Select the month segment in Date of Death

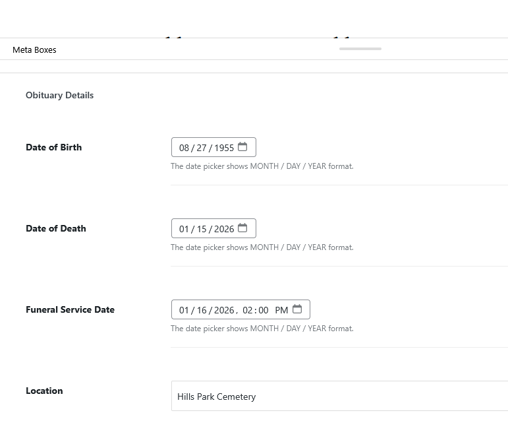(x=184, y=229)
